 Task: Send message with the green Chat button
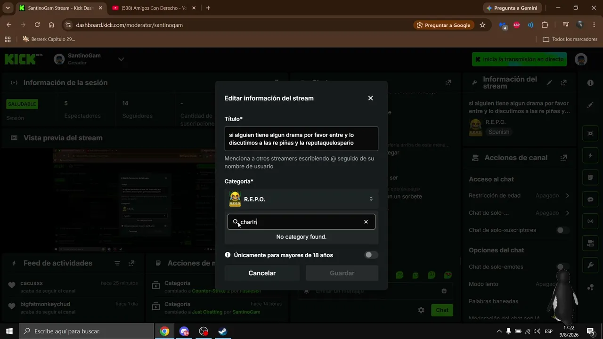tap(442, 310)
